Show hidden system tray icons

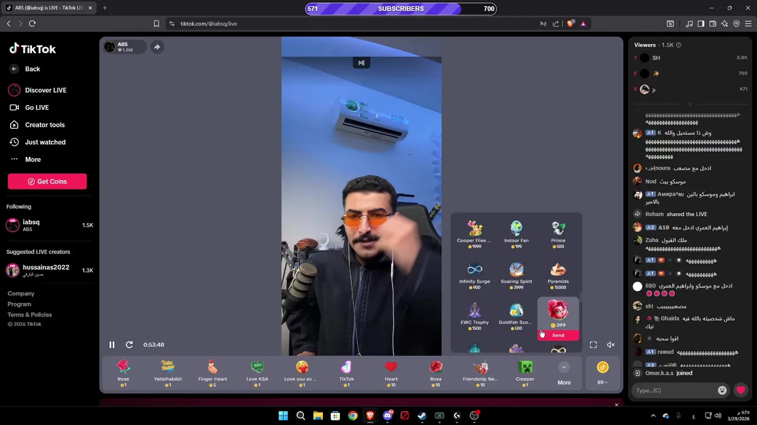653,416
